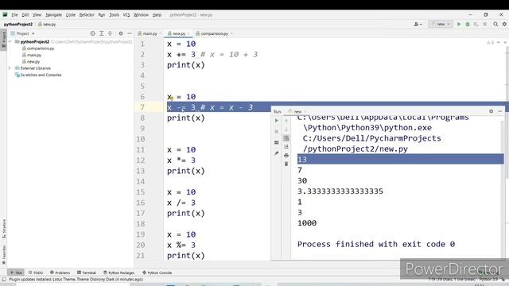Open Python Packages tool window
The image size is (509, 286).
tap(119, 272)
